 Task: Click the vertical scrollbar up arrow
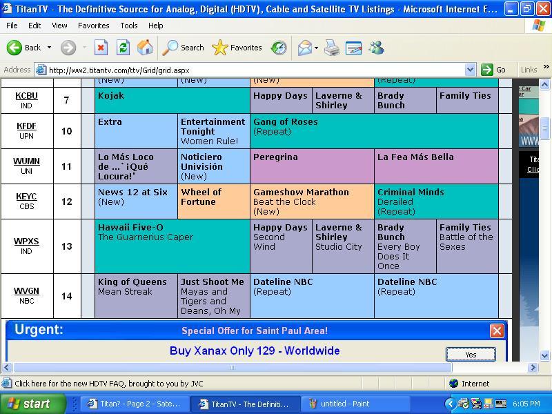(x=544, y=84)
